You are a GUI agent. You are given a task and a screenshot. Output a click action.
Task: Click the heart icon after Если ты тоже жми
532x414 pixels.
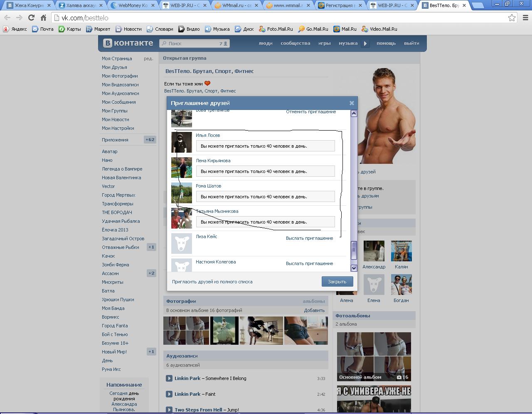(207, 83)
